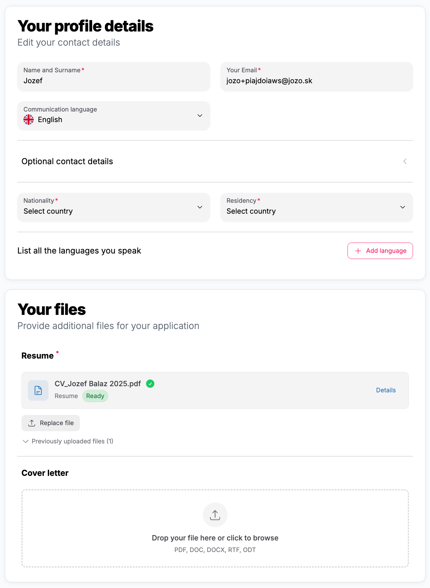Click the Add language button
Viewport: 430px width, 588px height.
click(x=380, y=251)
